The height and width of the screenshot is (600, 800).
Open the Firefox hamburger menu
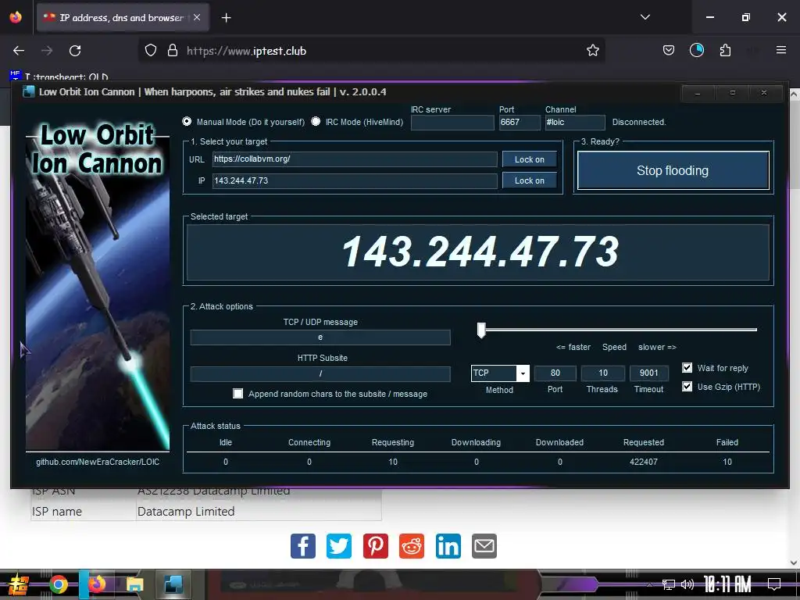point(780,50)
